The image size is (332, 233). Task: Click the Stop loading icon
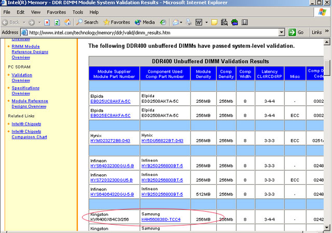point(47,22)
